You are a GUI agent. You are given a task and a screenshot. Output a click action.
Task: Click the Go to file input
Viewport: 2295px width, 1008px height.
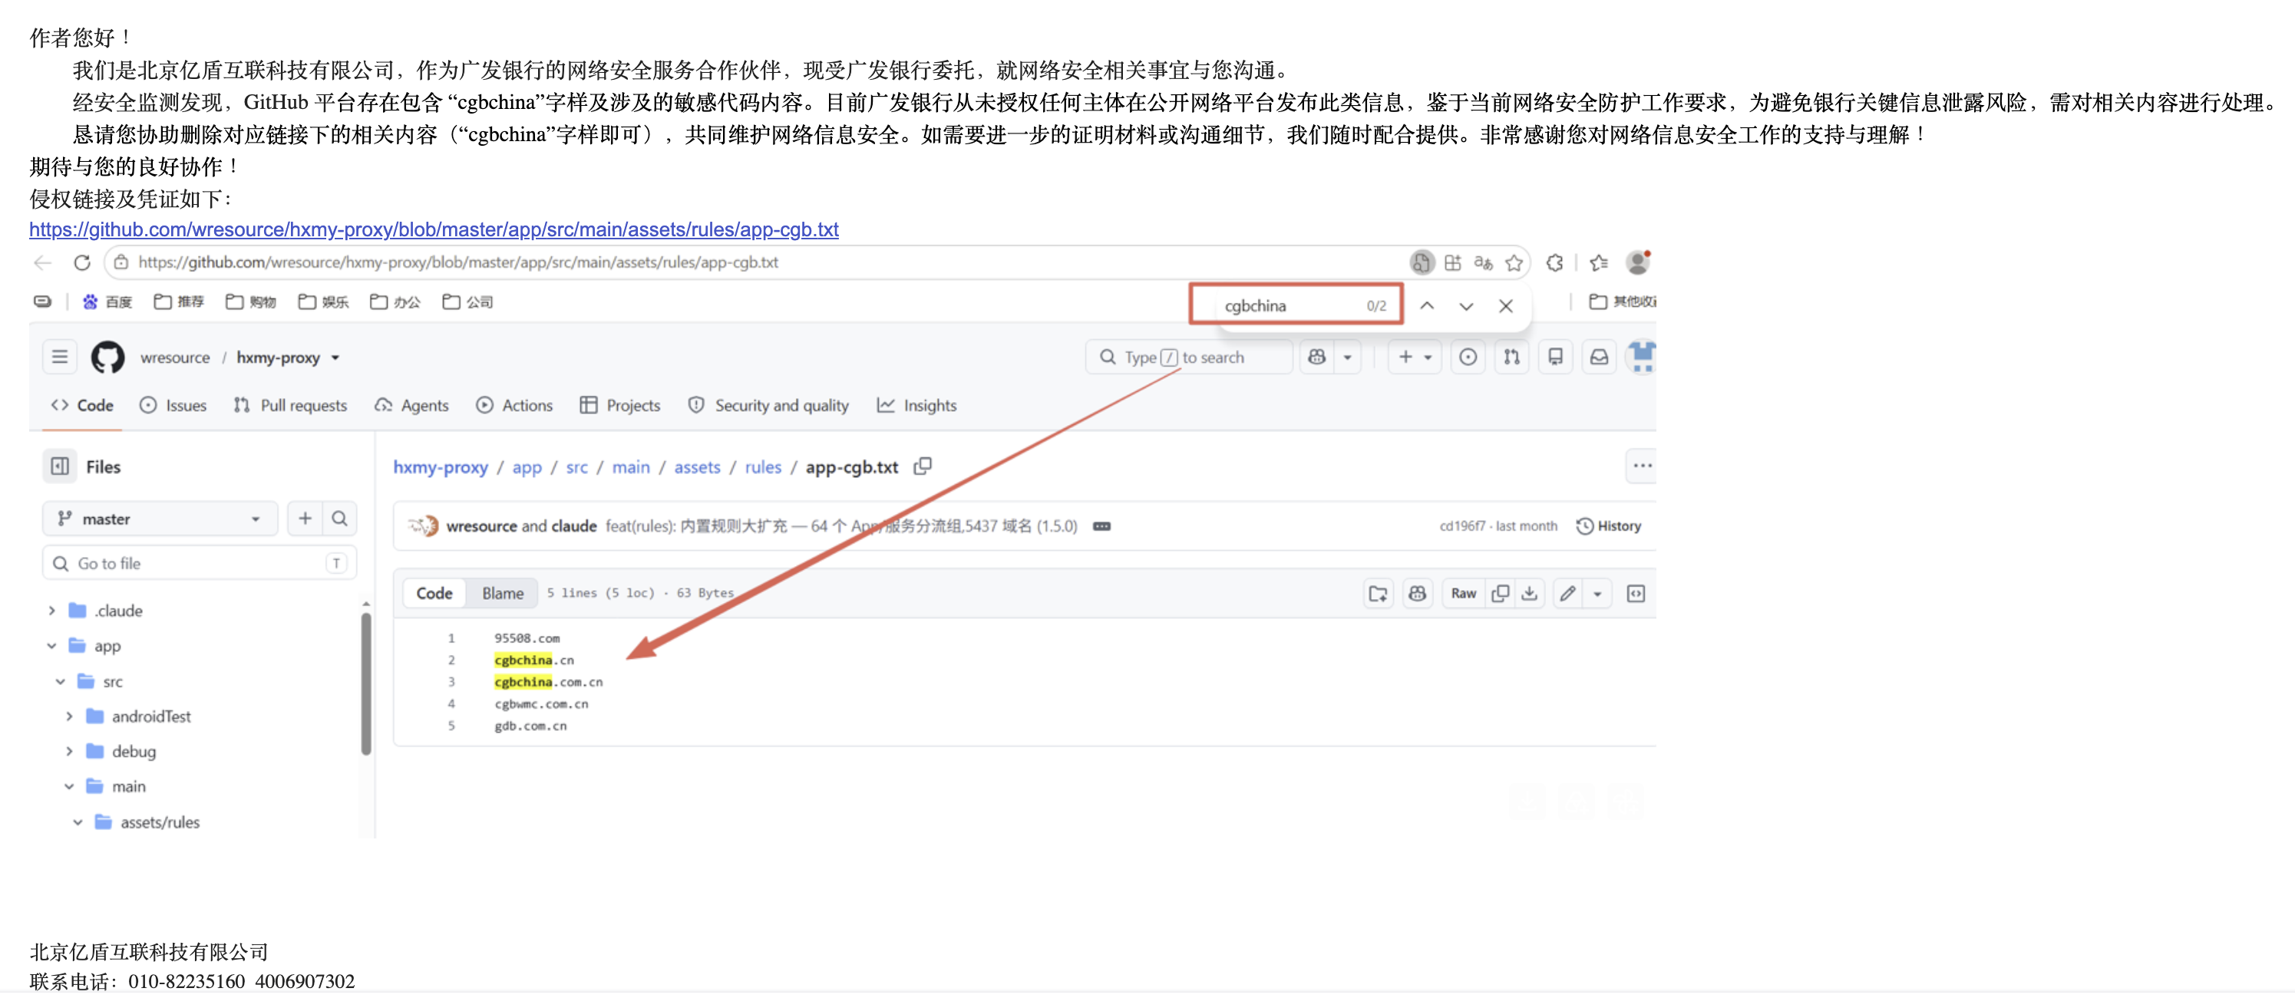coord(200,563)
